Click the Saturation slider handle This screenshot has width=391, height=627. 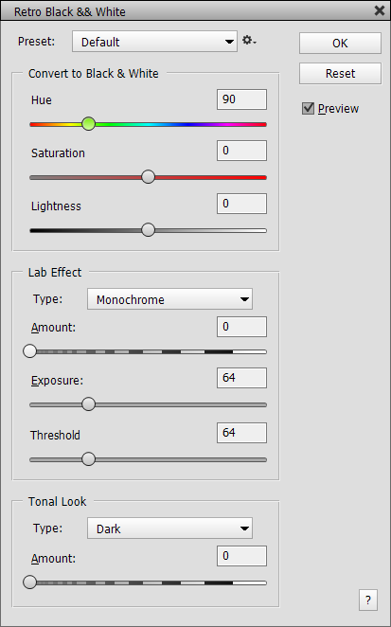click(x=149, y=177)
